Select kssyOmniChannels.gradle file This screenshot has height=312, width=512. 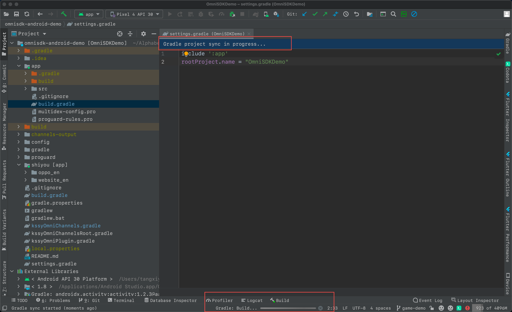[66, 226]
